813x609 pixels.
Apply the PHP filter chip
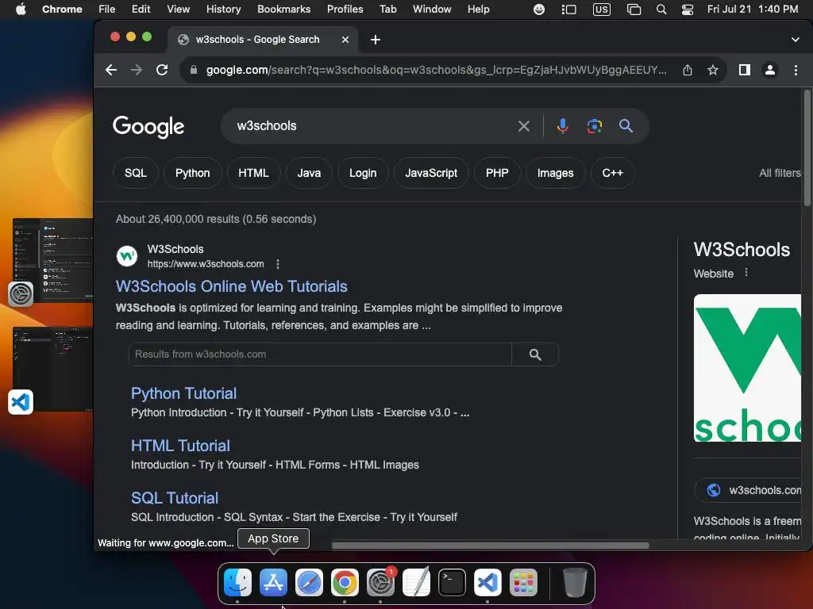tap(497, 173)
